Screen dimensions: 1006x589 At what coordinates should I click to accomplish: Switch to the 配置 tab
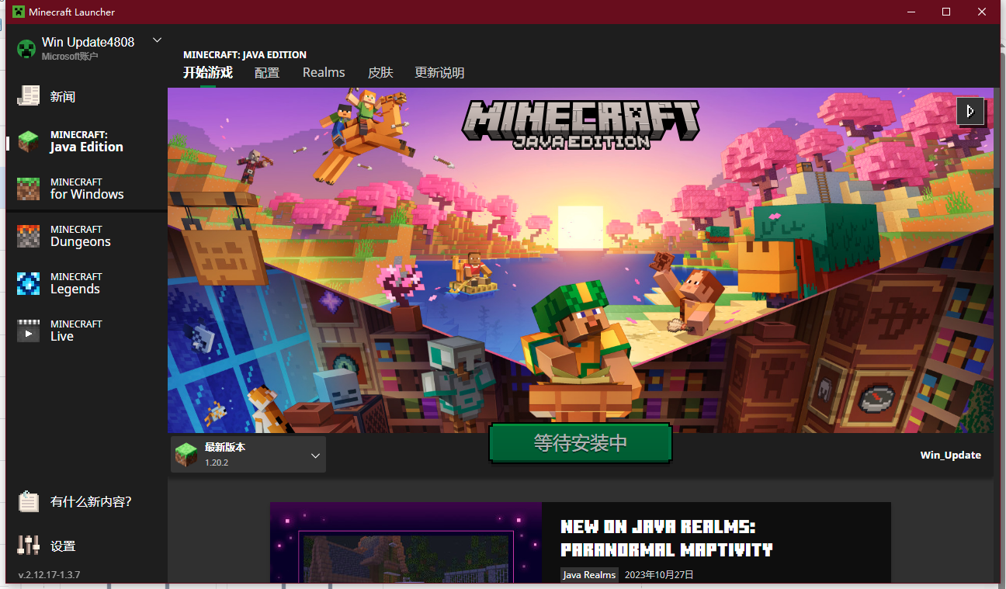click(267, 73)
